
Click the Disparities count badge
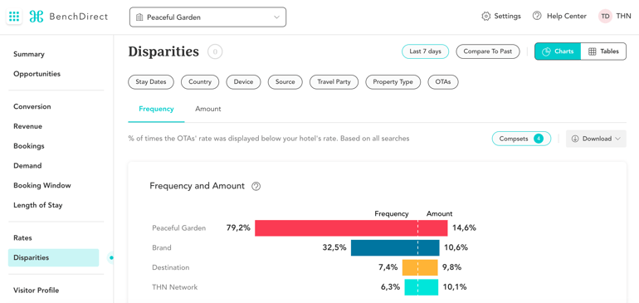pyautogui.click(x=215, y=51)
